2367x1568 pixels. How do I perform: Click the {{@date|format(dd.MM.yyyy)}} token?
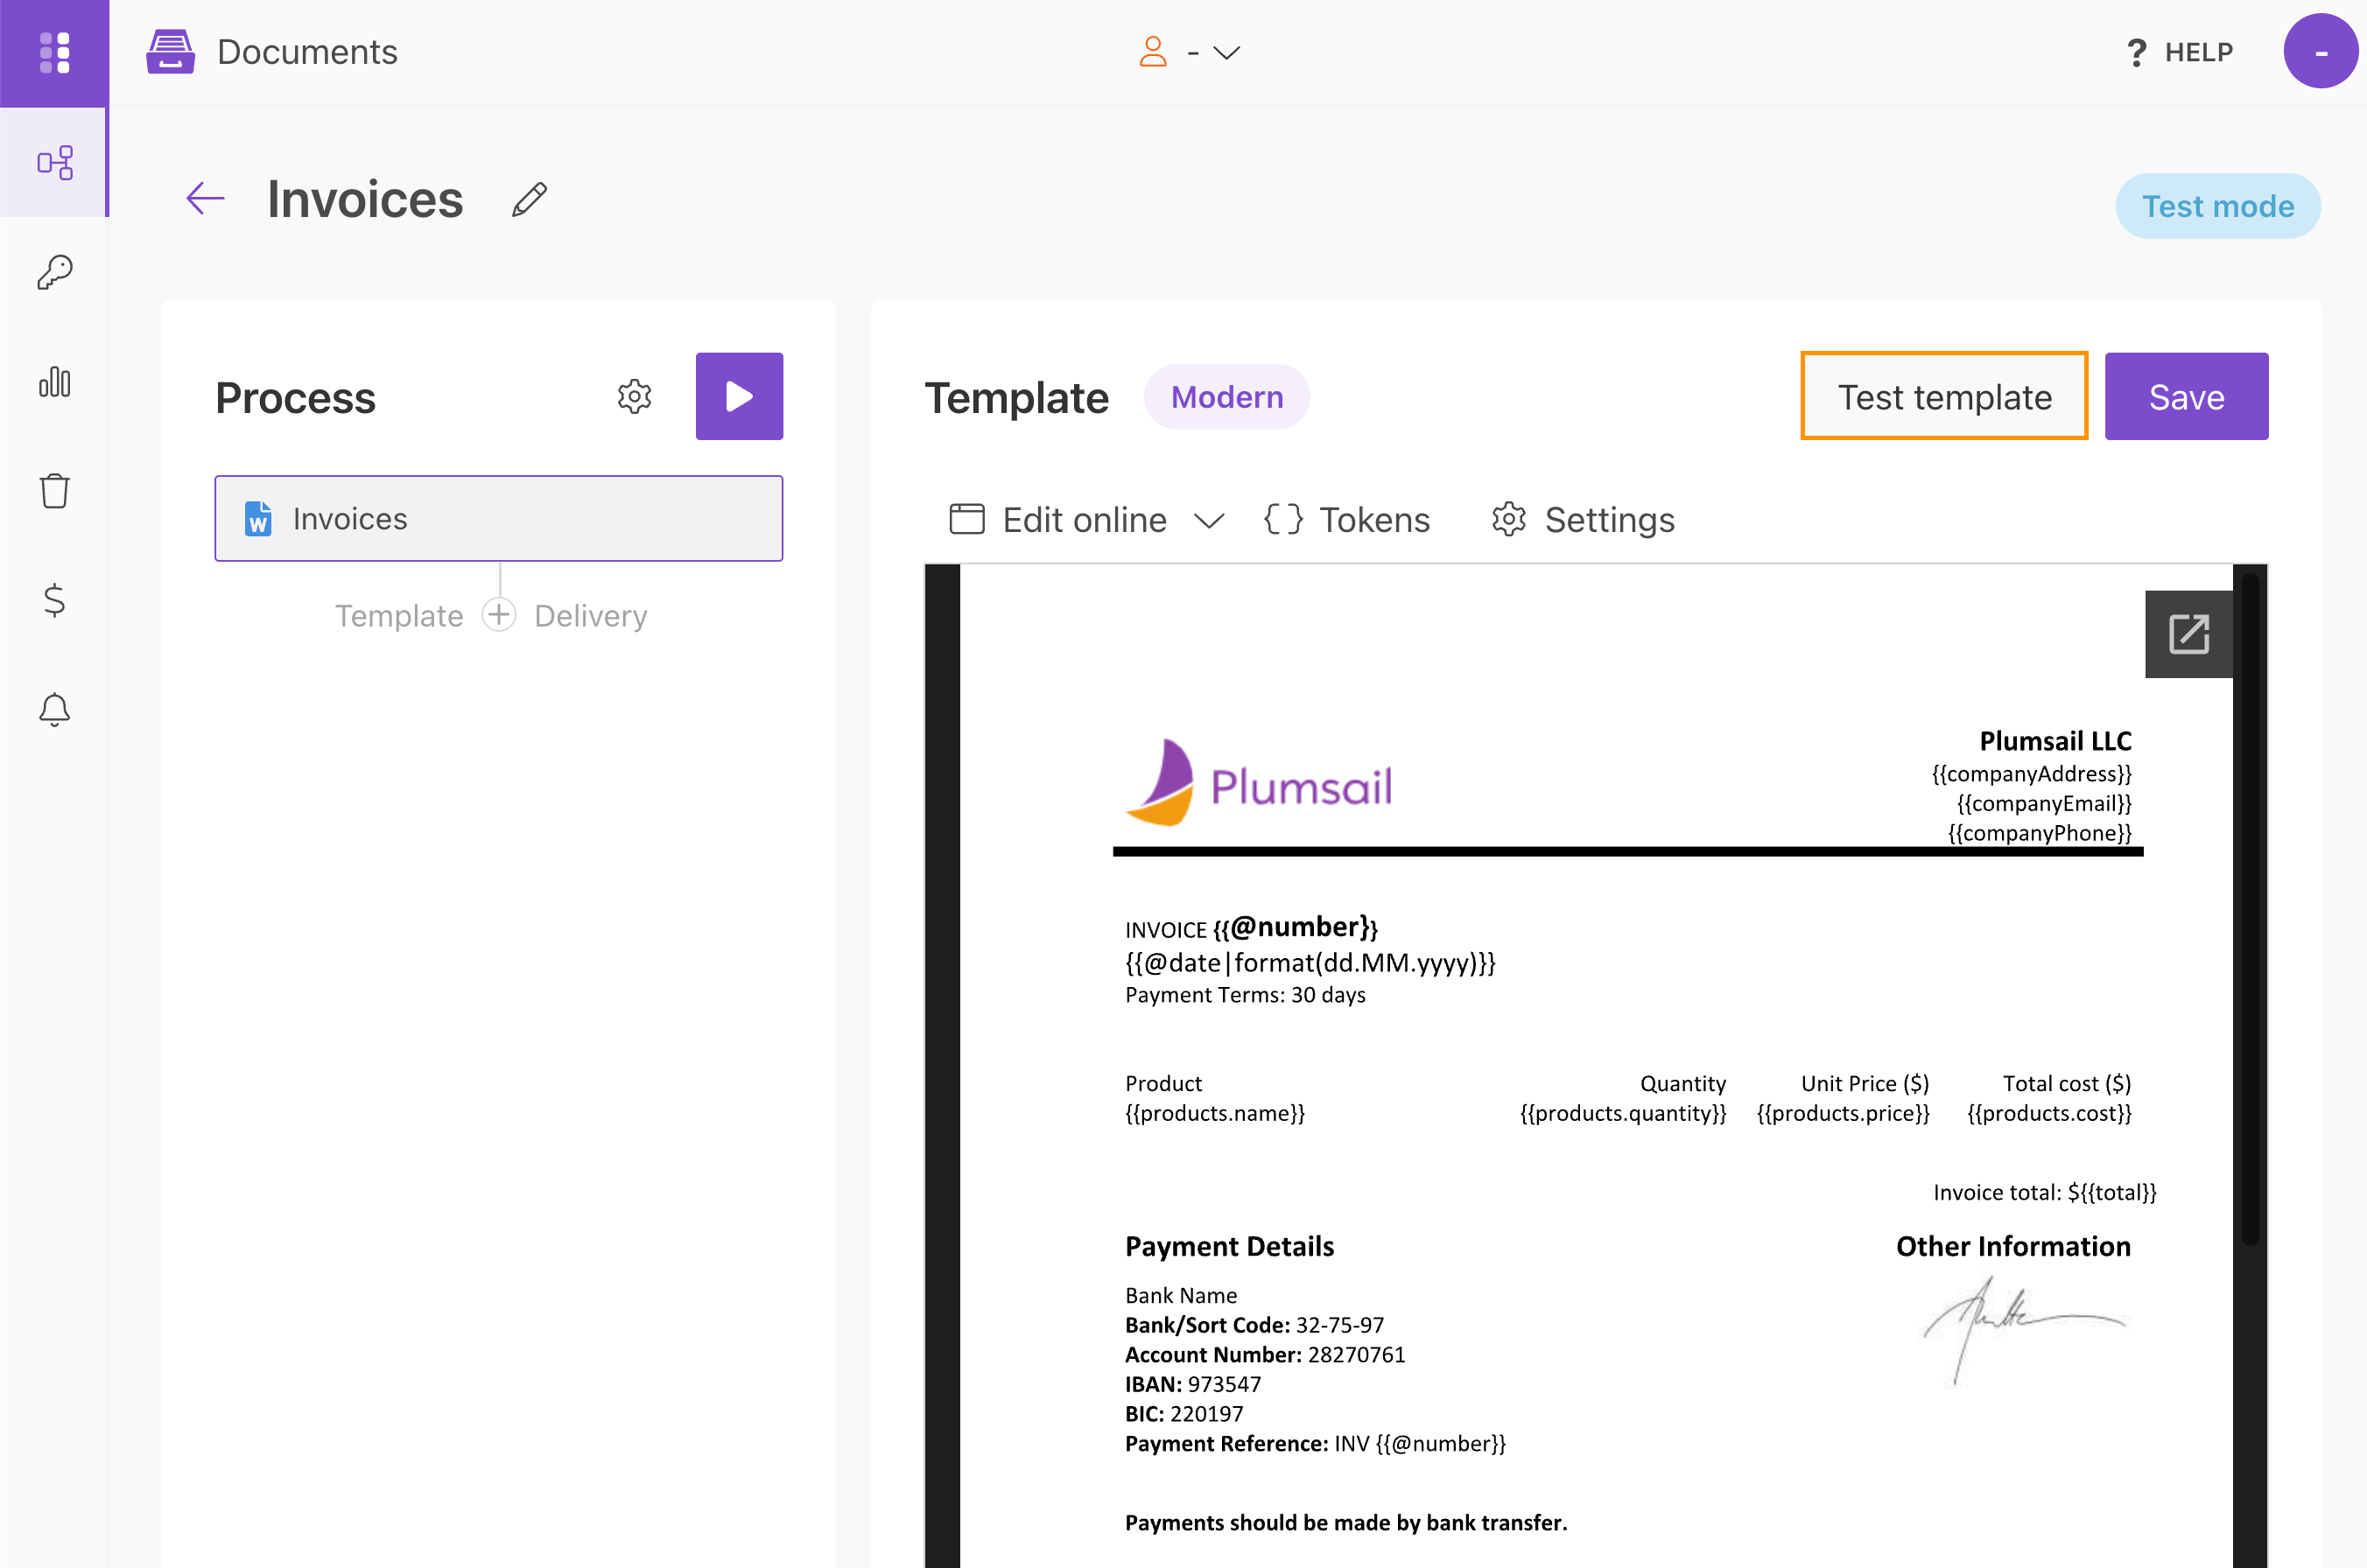coord(1310,963)
